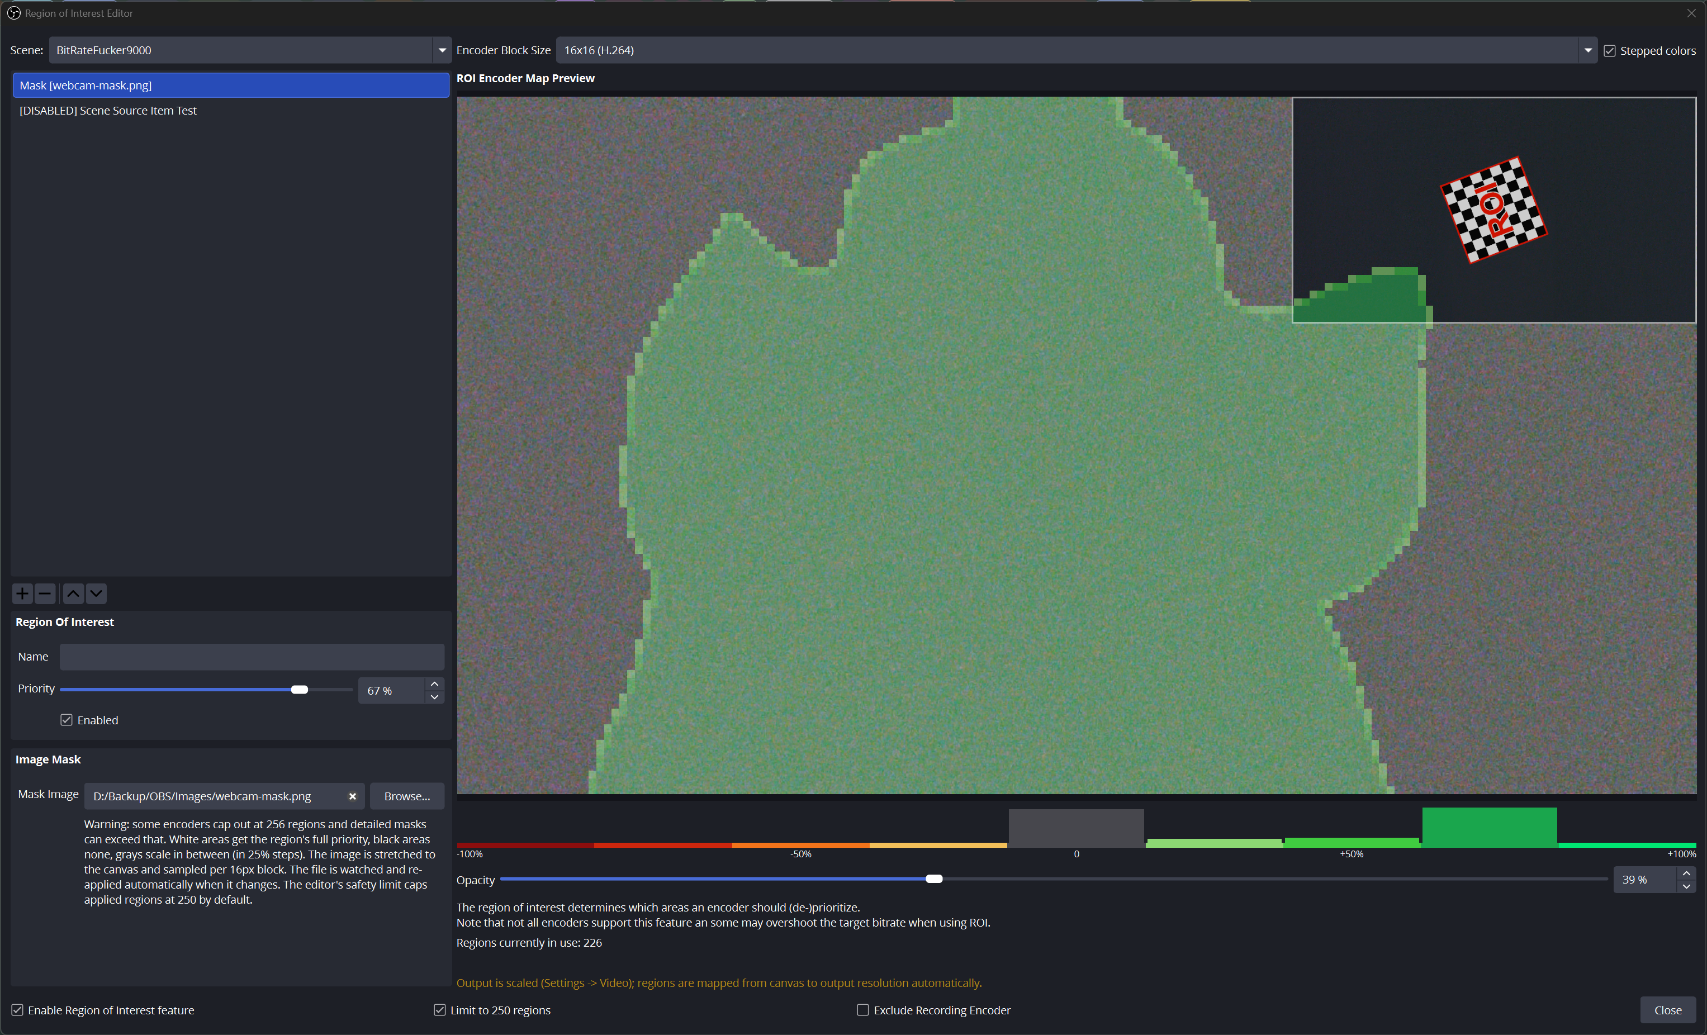Remove the selected region with the minus icon
Image resolution: width=1707 pixels, height=1035 pixels.
pyautogui.click(x=45, y=594)
